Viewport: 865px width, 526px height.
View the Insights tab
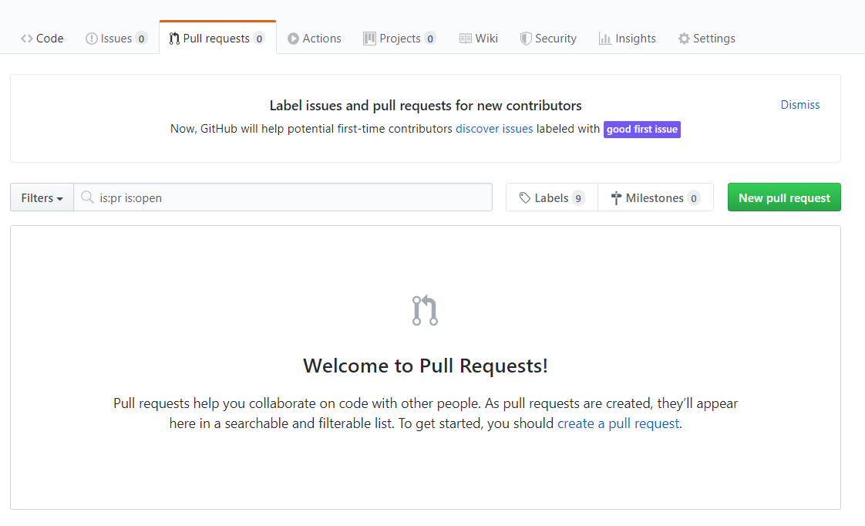coord(628,39)
